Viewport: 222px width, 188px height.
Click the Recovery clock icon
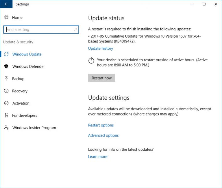(x=6, y=91)
